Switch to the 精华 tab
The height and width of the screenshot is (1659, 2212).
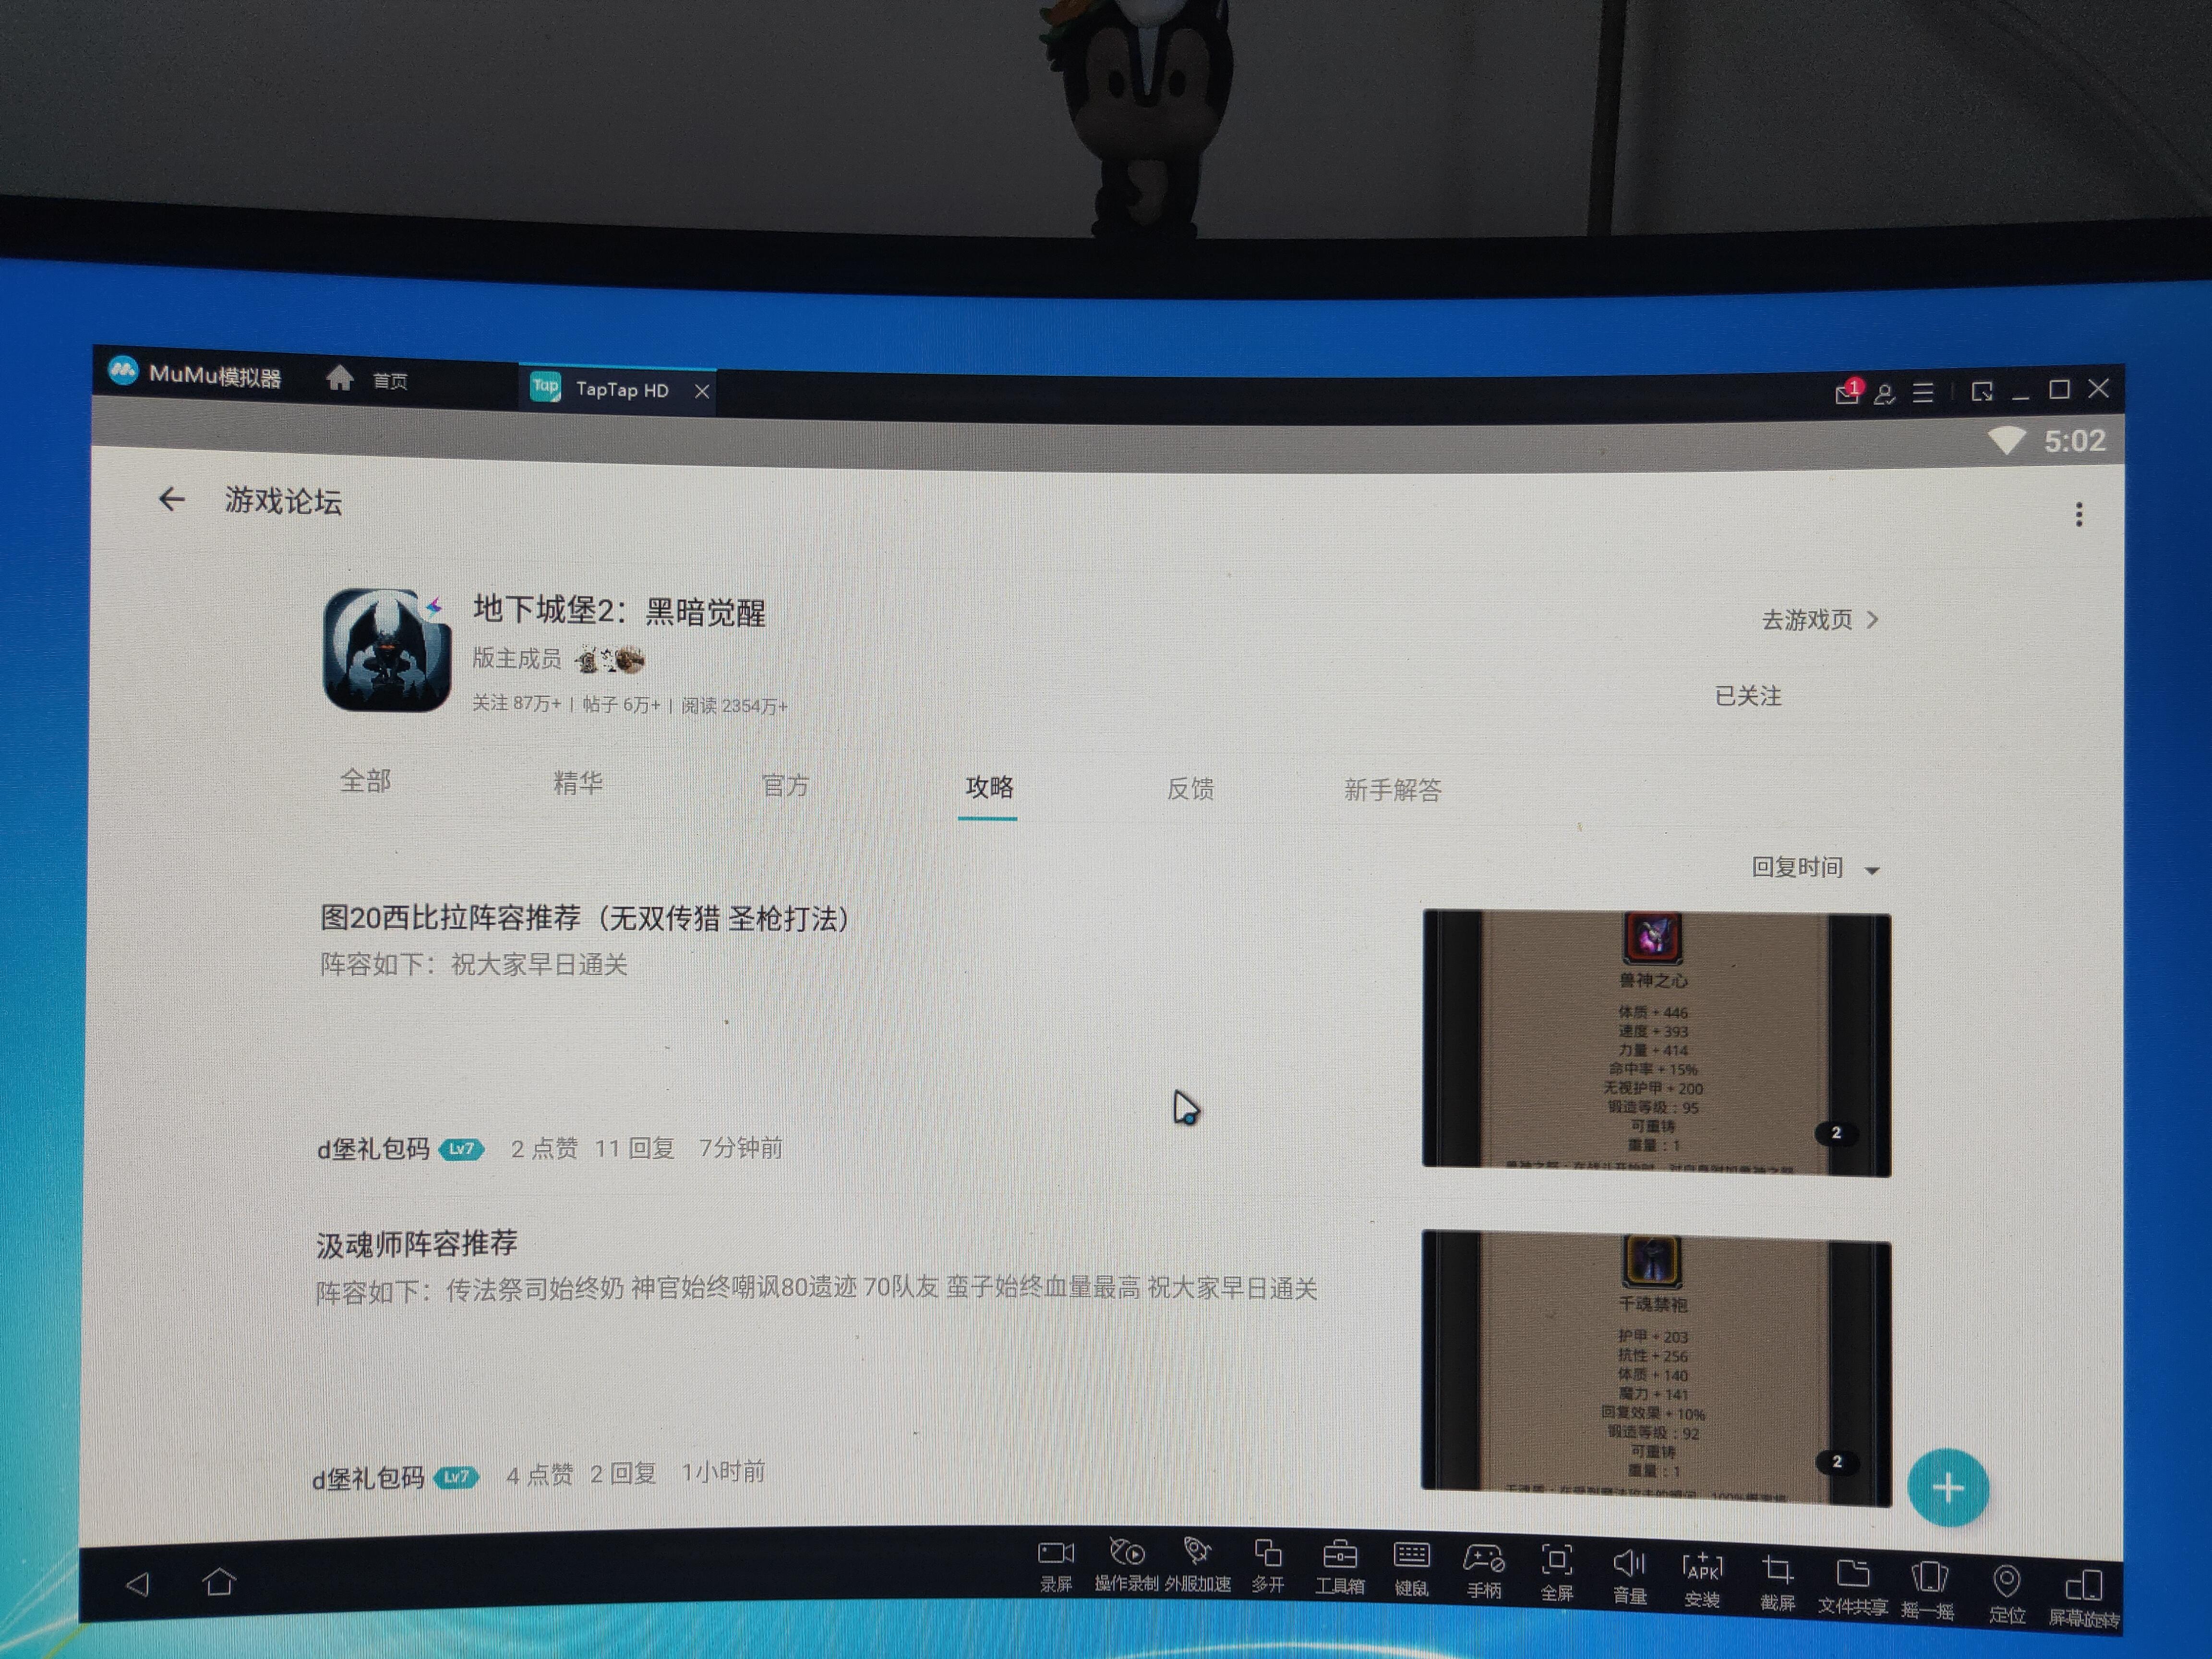coord(578,783)
